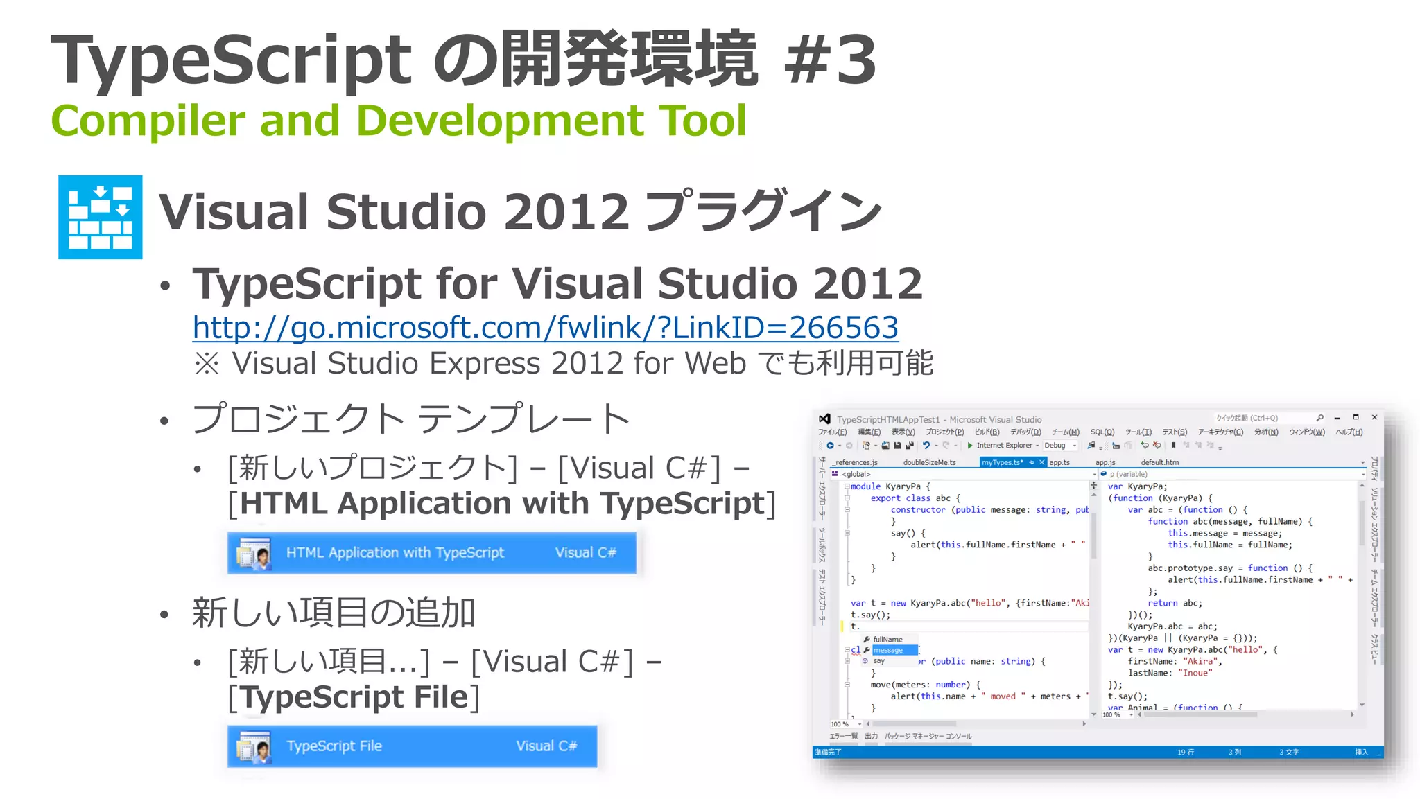Click the right editor horizontal scrollbar
The image size is (1420, 799).
click(1247, 714)
